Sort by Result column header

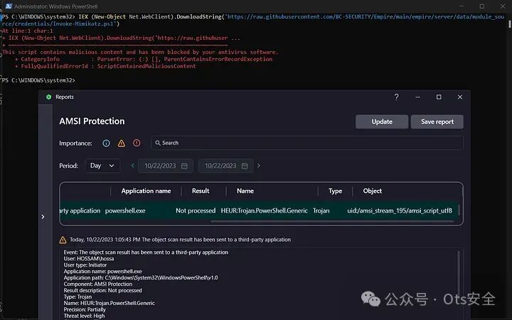pyautogui.click(x=201, y=191)
